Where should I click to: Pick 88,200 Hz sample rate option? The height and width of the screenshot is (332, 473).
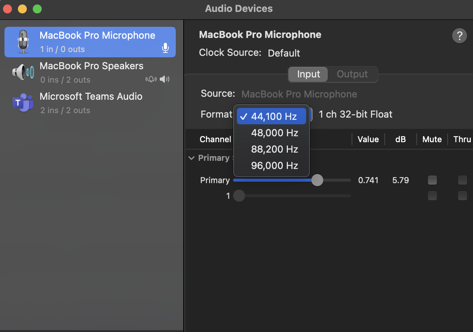272,149
